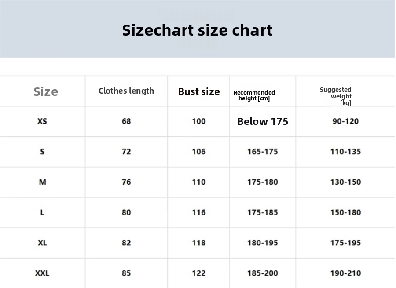Select the 130-150 weight value

(345, 182)
